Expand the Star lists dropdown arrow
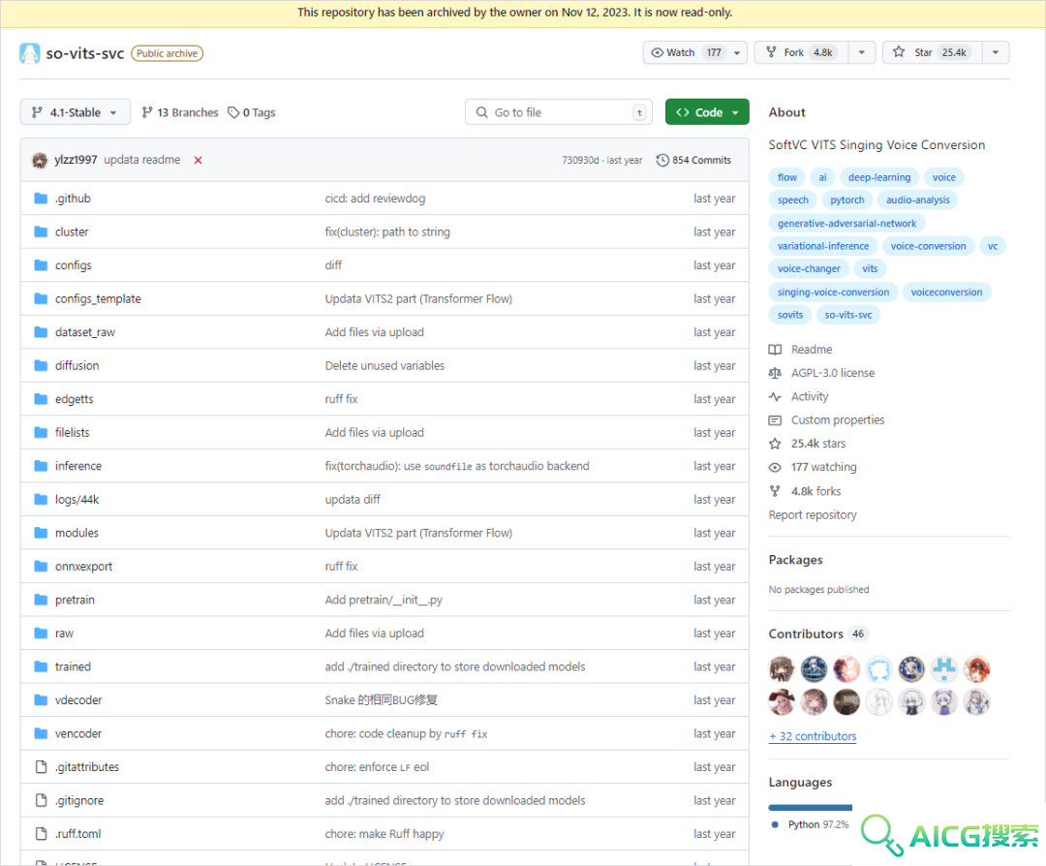 (996, 52)
